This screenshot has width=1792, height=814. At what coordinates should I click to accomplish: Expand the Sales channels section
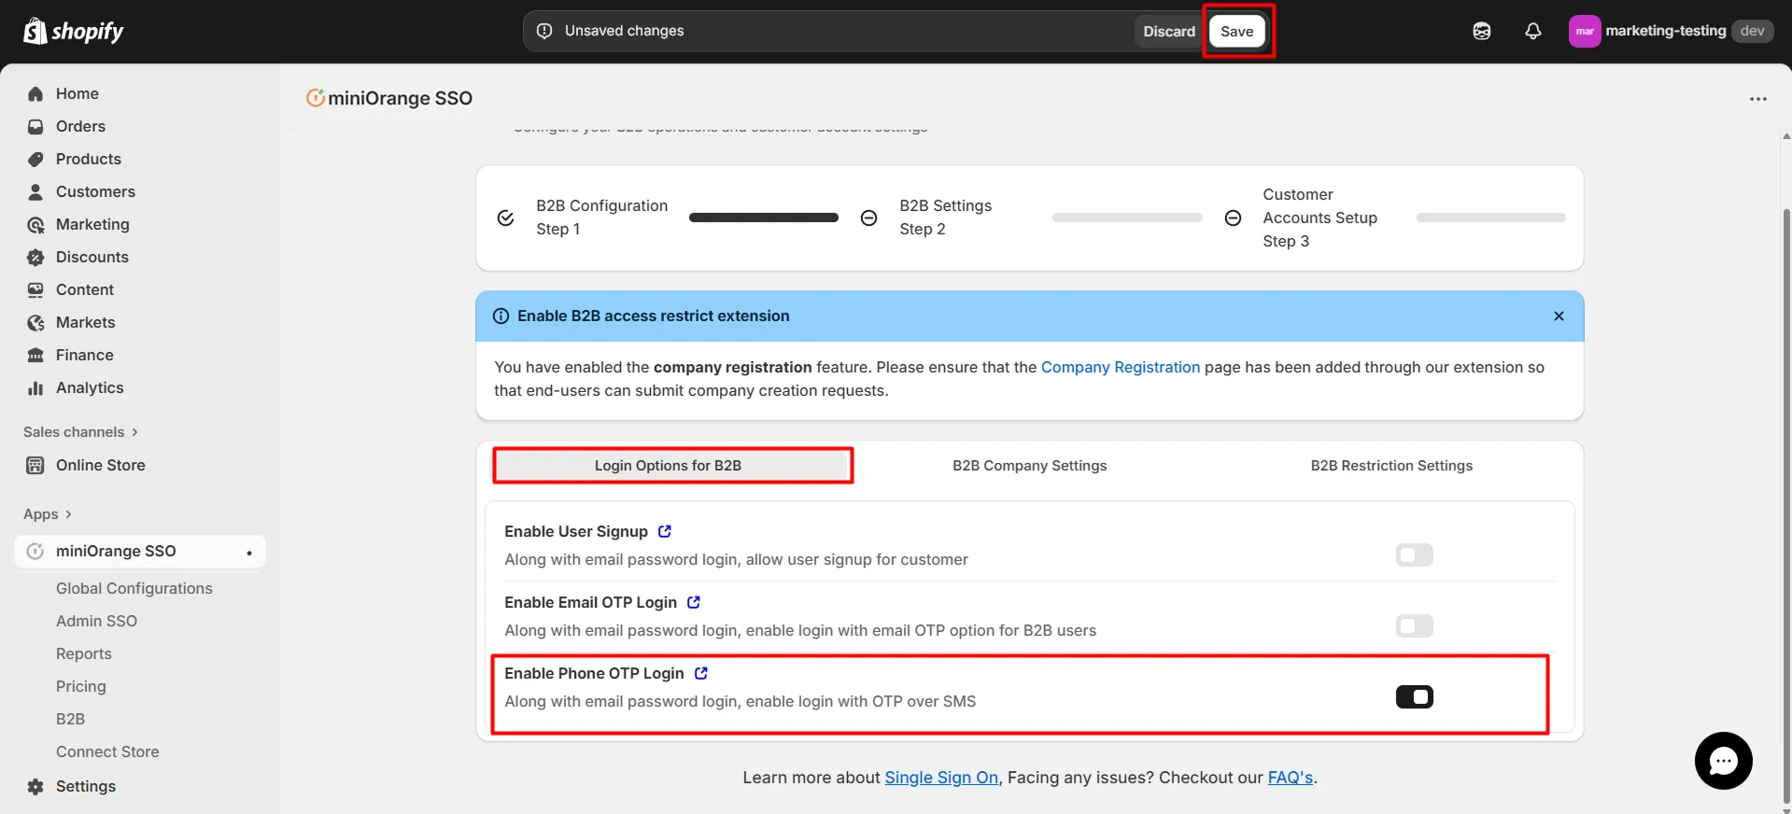coord(80,431)
